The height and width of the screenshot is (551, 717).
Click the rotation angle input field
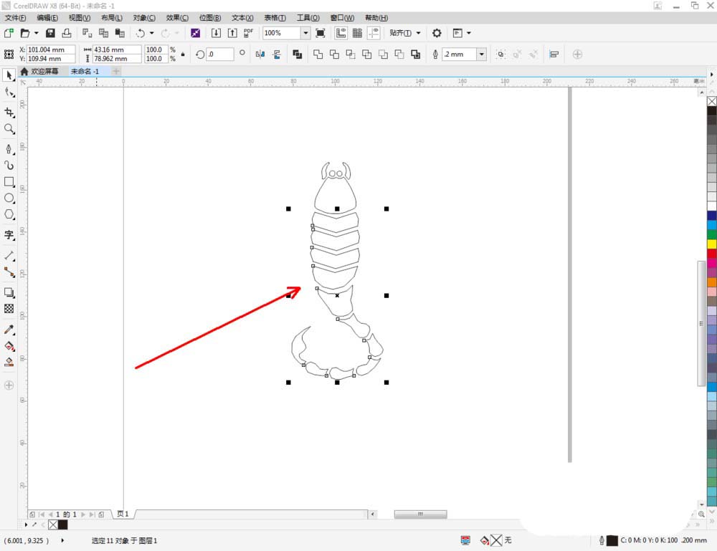(x=220, y=54)
